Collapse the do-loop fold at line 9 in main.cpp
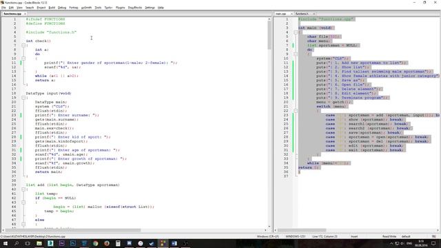This screenshot has width=441, height=248. [296, 54]
